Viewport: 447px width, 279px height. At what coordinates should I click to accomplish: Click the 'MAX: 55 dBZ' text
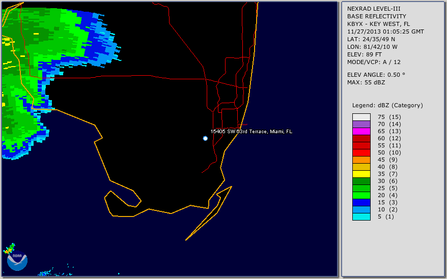366,82
